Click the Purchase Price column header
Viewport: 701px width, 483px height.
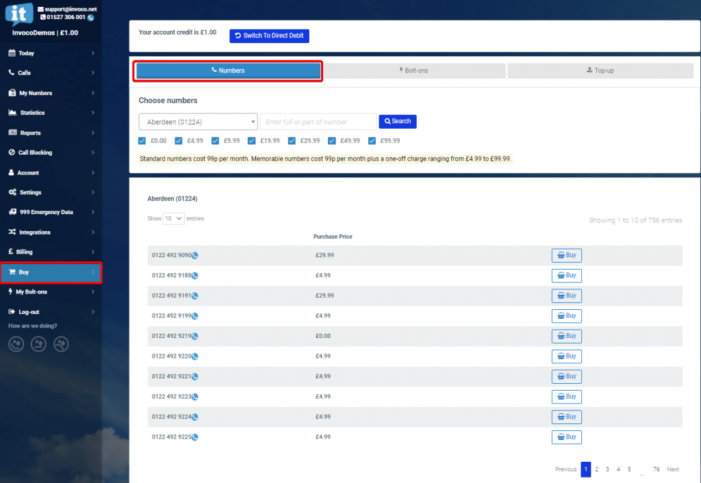333,237
